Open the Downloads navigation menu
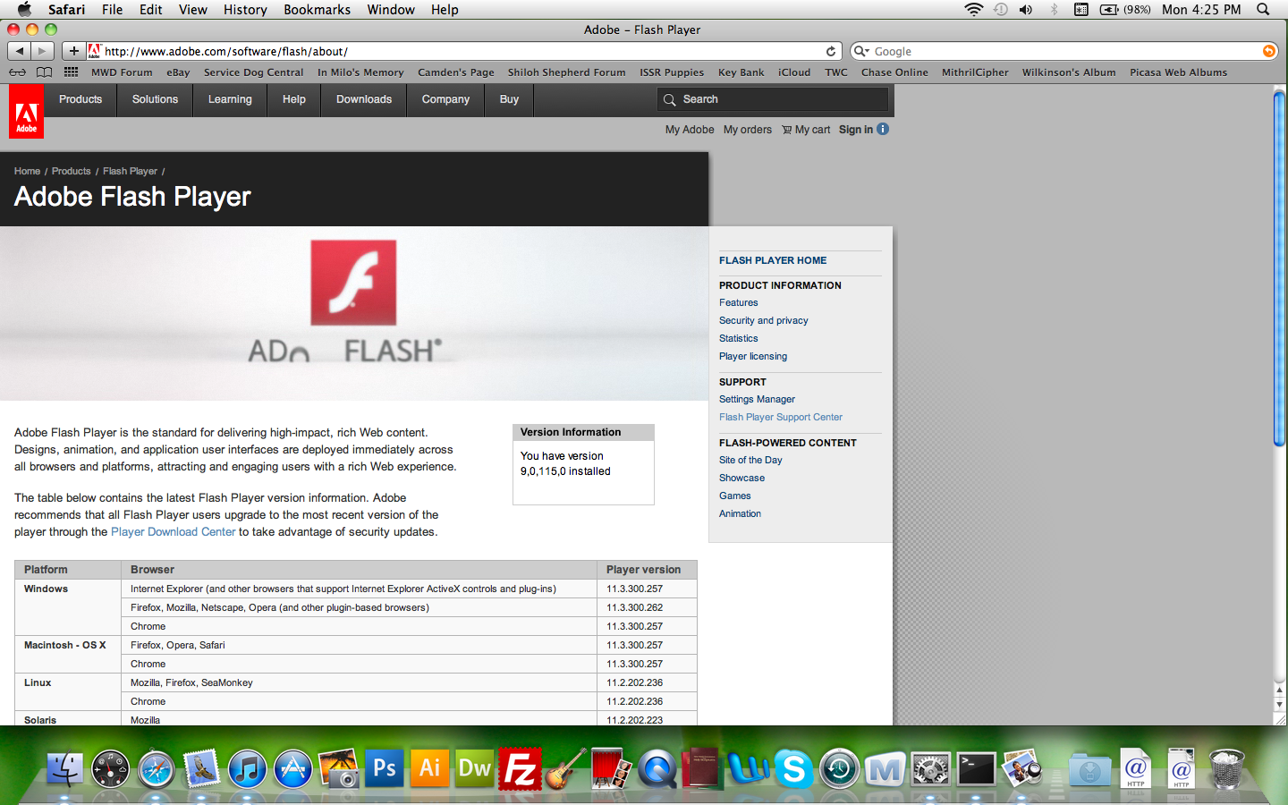 coord(364,99)
